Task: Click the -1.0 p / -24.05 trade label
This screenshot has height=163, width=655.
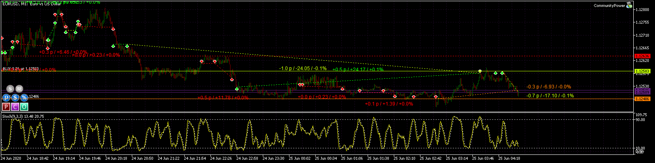Action: click(x=303, y=68)
